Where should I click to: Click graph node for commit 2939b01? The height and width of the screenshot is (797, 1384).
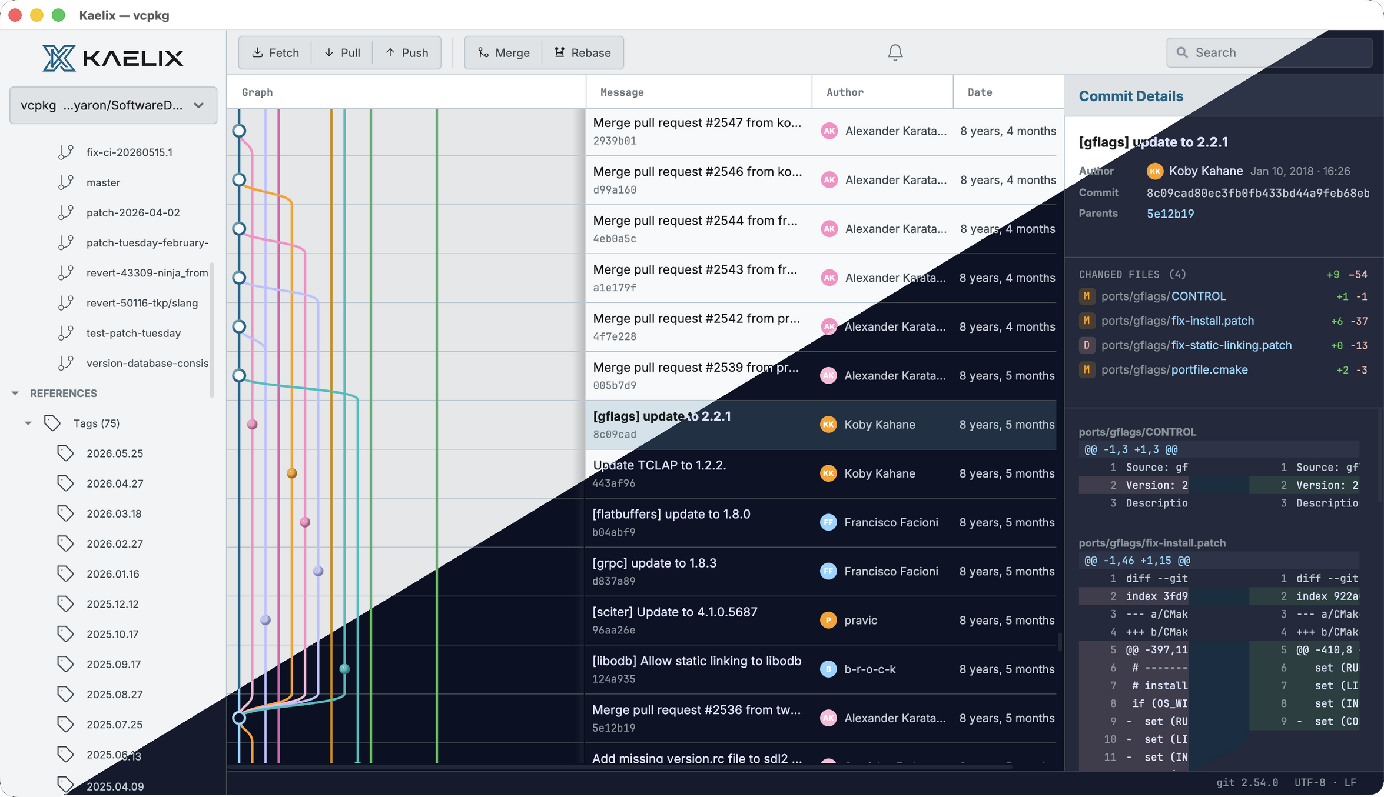pos(239,131)
